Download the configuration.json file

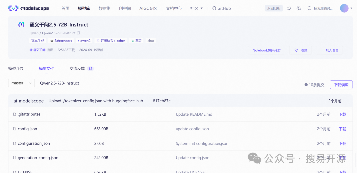[342, 143]
